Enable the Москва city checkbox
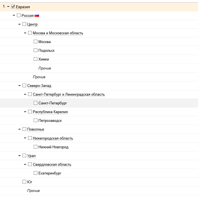 pos(35,42)
